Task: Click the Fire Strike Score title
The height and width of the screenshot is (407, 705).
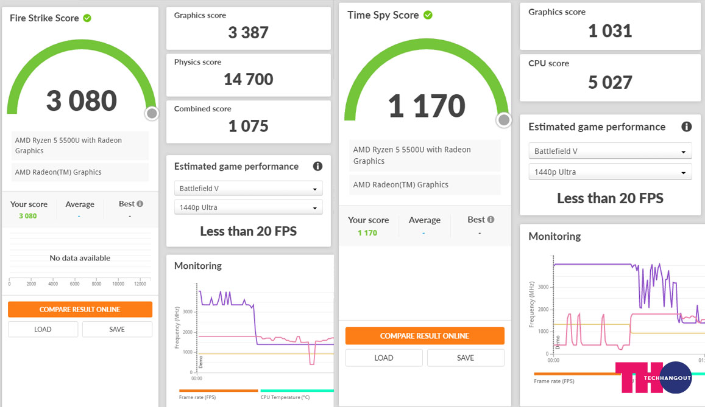Action: pyautogui.click(x=44, y=18)
